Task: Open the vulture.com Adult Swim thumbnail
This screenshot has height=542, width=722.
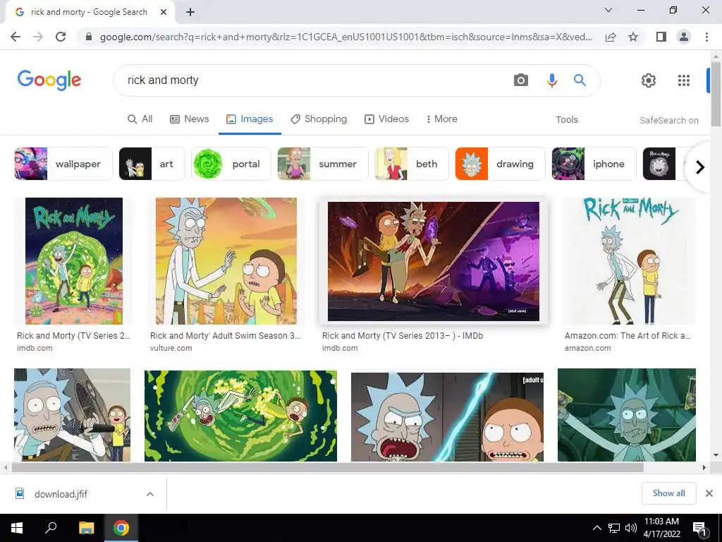Action: click(x=226, y=261)
